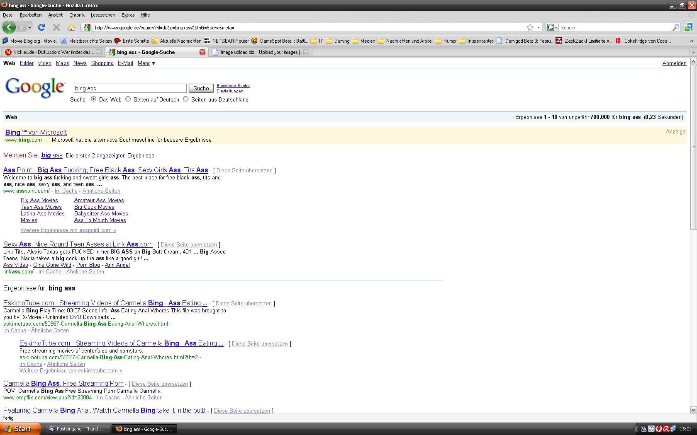Show more bookmarks with the chevron

[x=692, y=41]
